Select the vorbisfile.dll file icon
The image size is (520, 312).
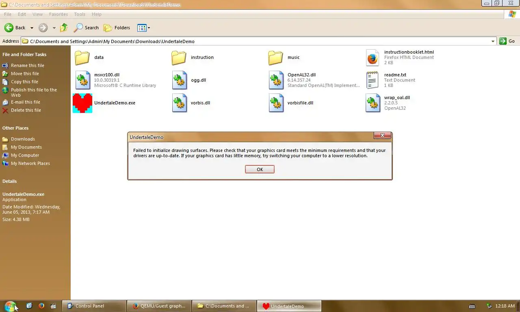(276, 103)
